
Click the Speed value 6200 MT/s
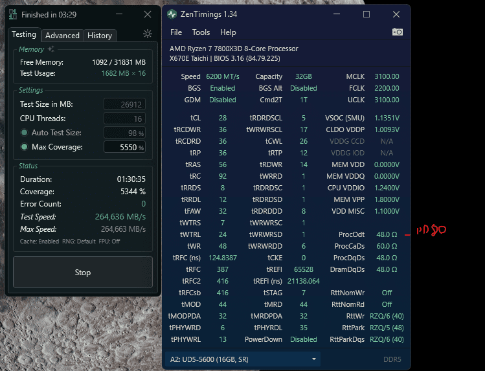coord(223,76)
